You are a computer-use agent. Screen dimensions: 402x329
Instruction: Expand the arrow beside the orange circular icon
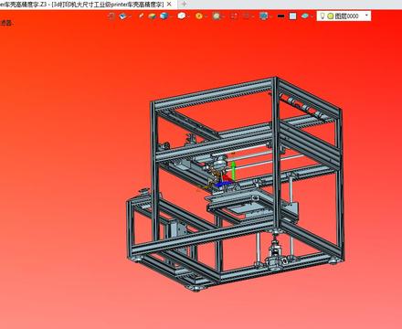206,16
